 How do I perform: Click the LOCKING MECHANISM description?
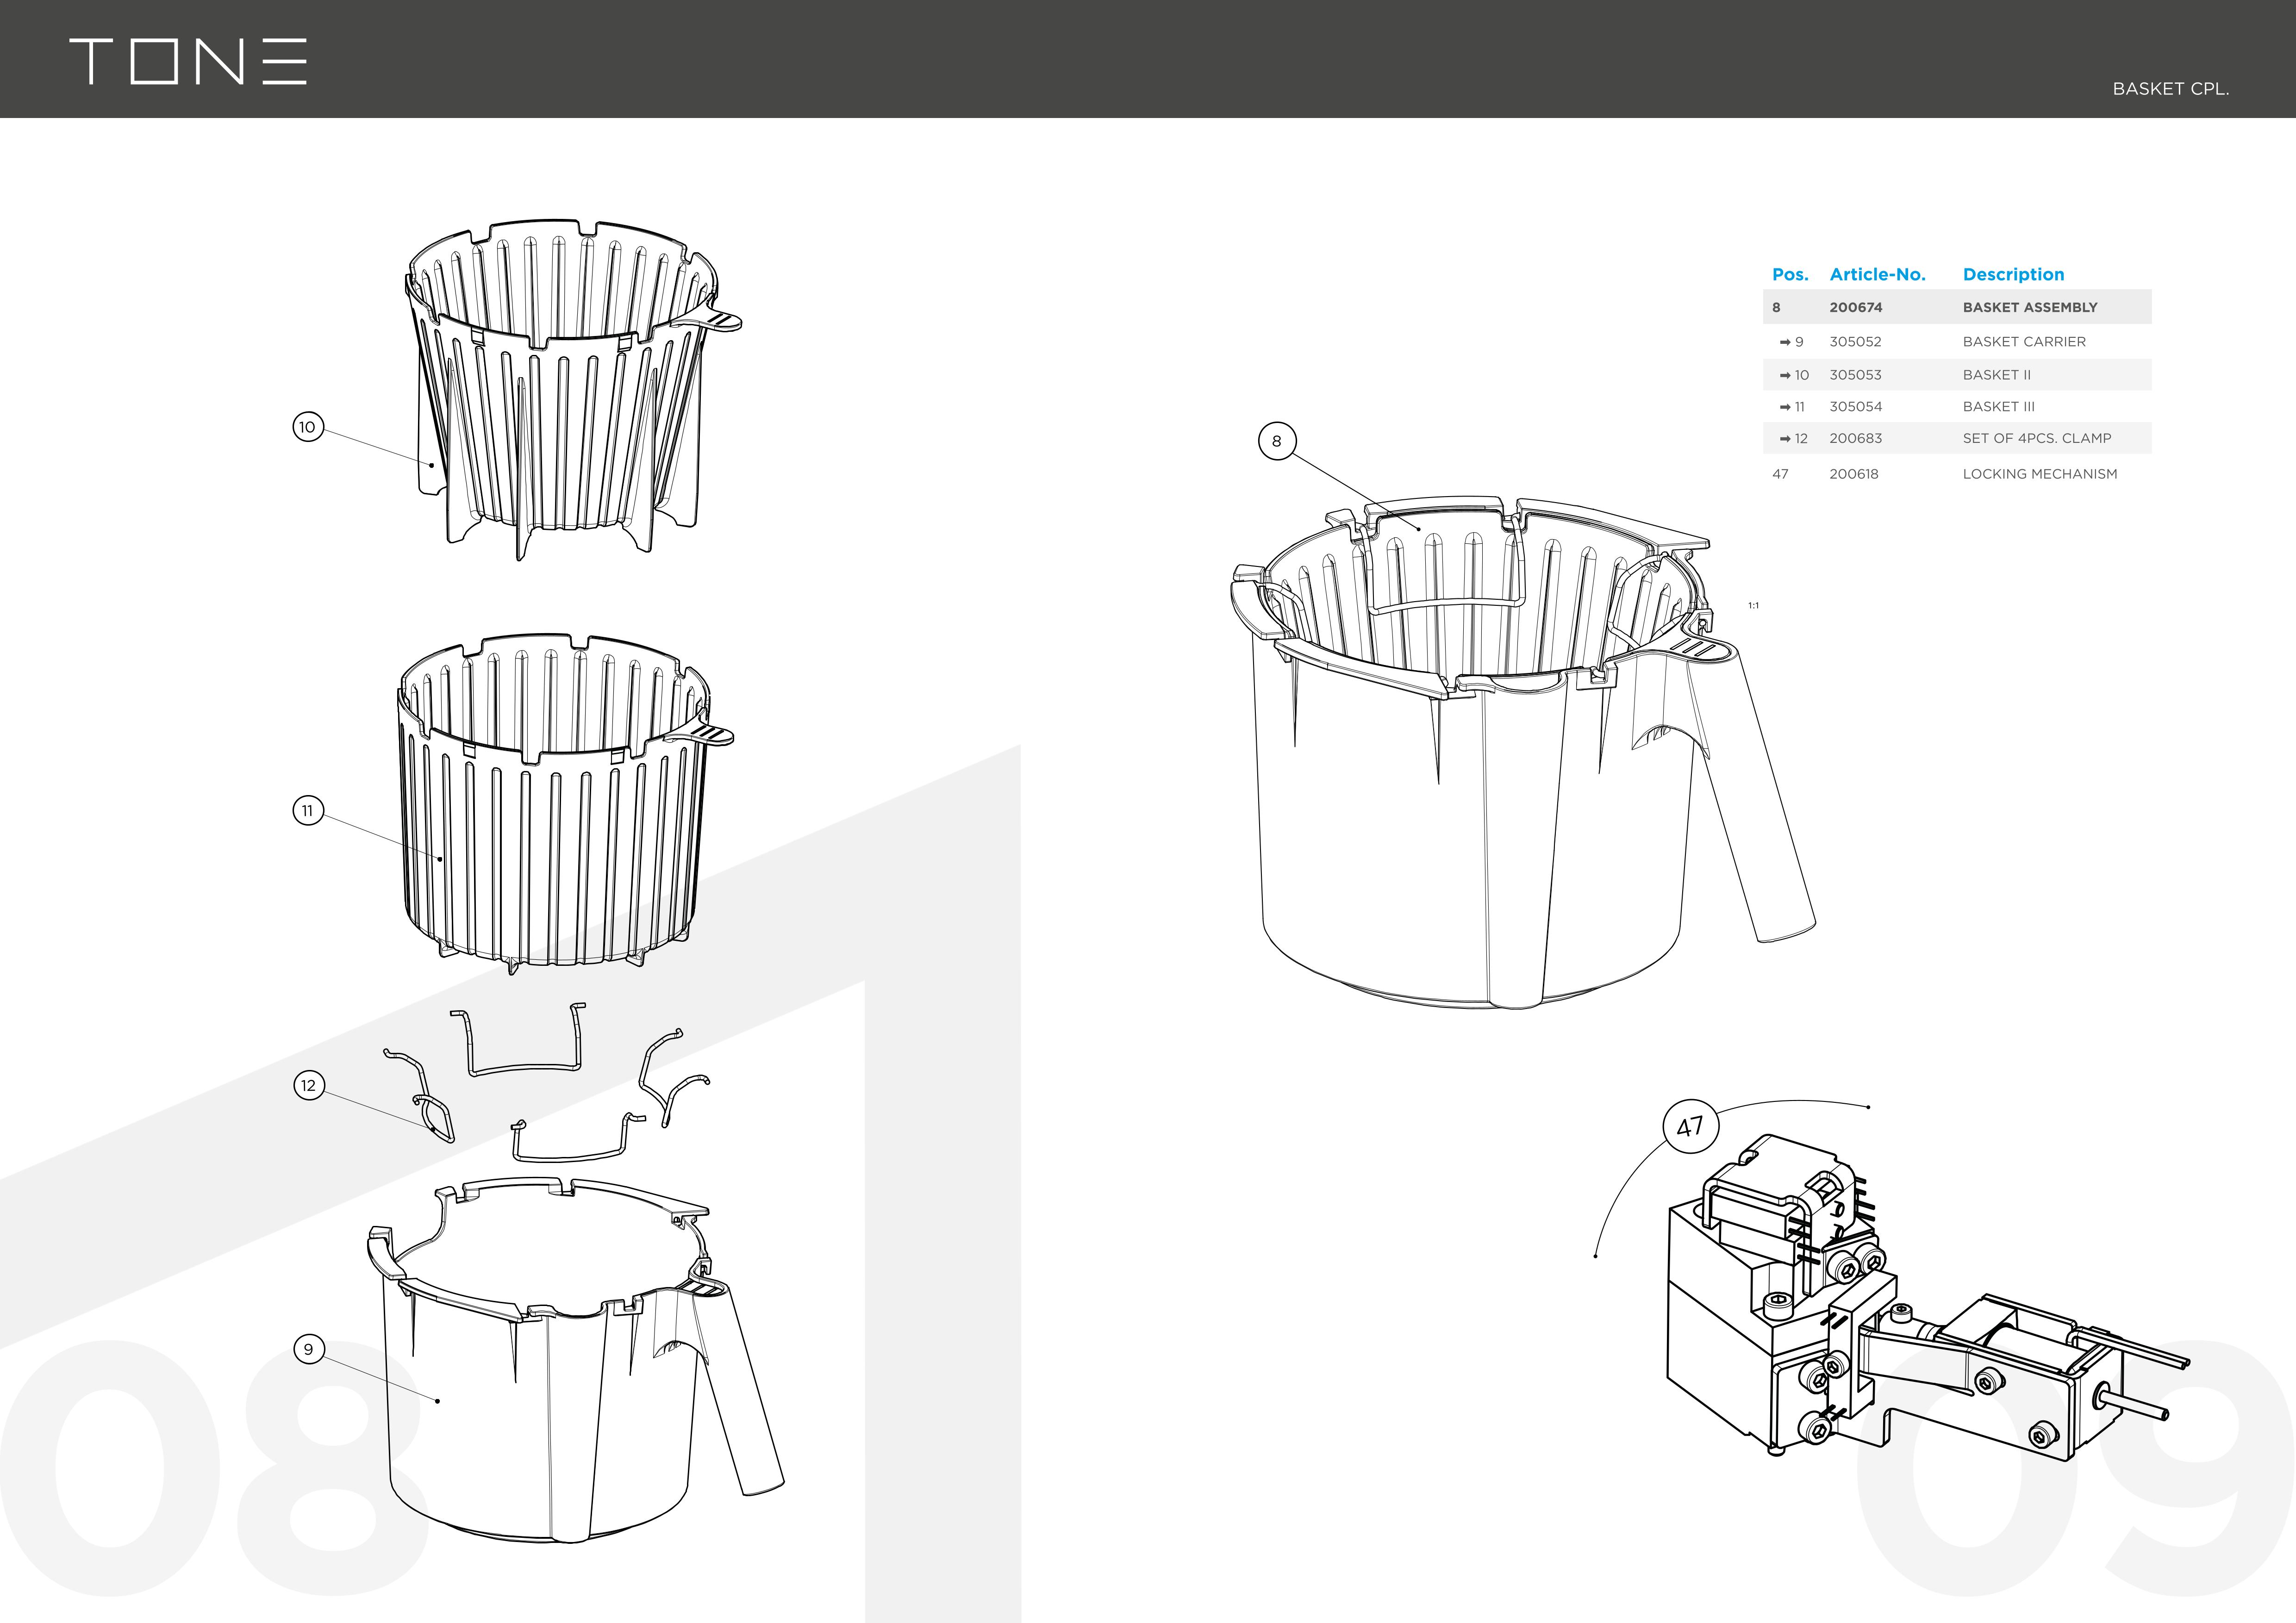coord(2039,474)
